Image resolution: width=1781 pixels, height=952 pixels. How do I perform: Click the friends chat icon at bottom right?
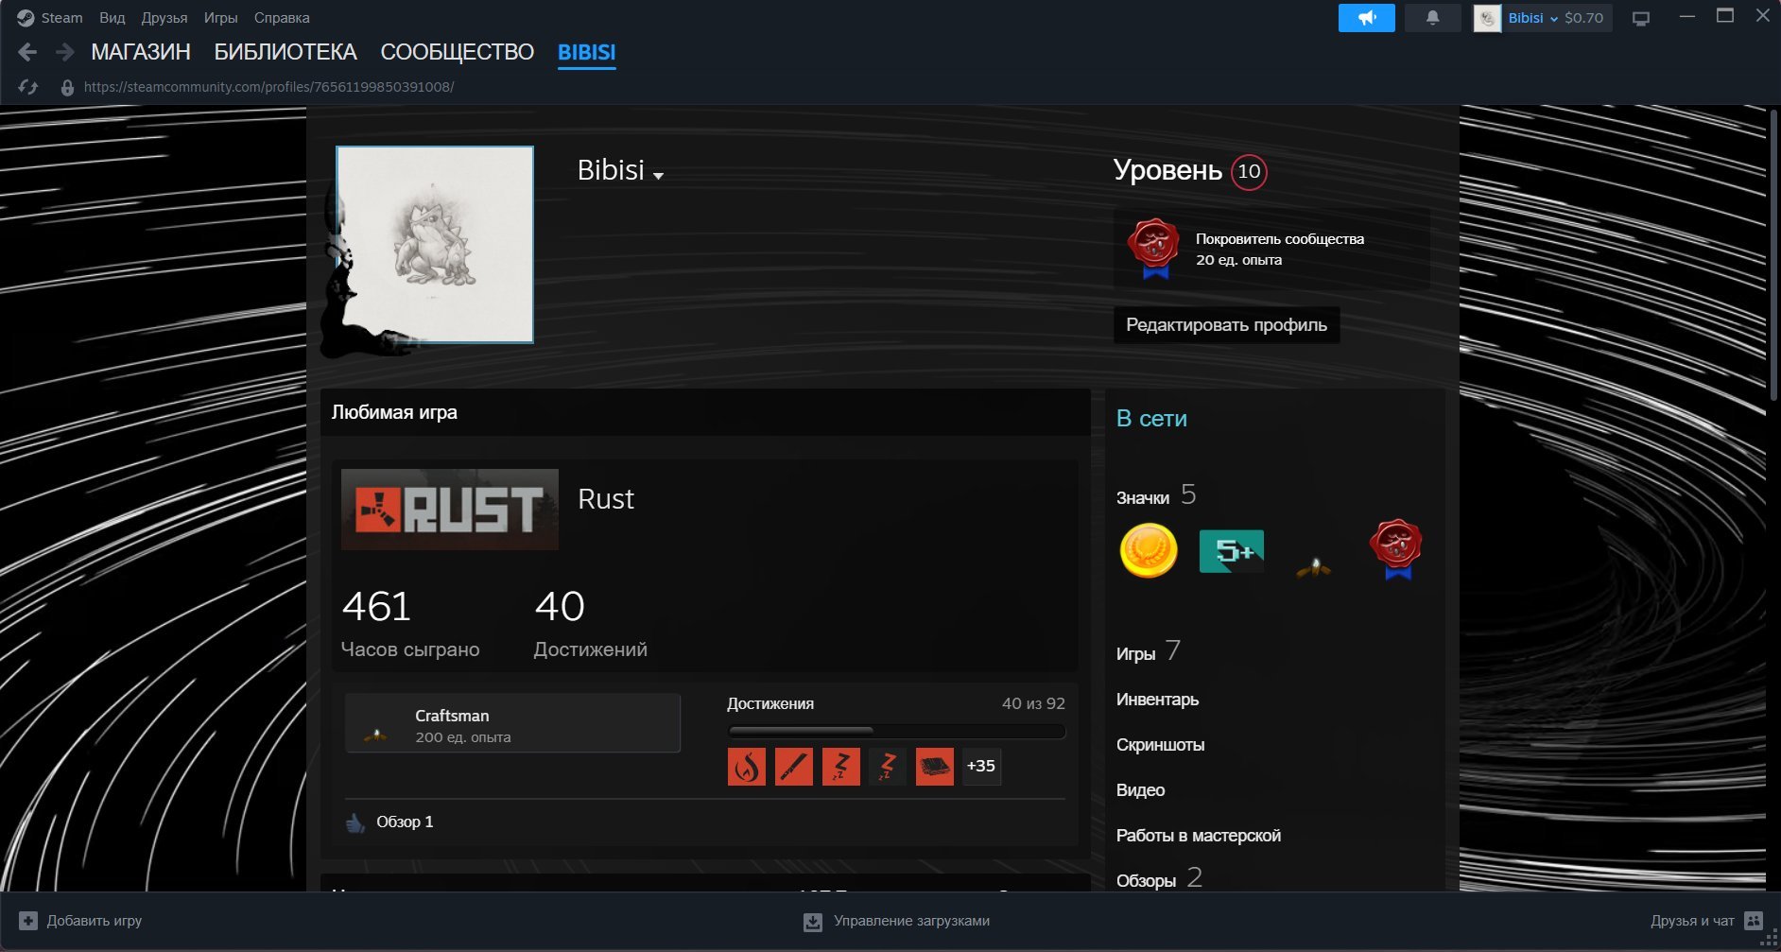[1754, 921]
